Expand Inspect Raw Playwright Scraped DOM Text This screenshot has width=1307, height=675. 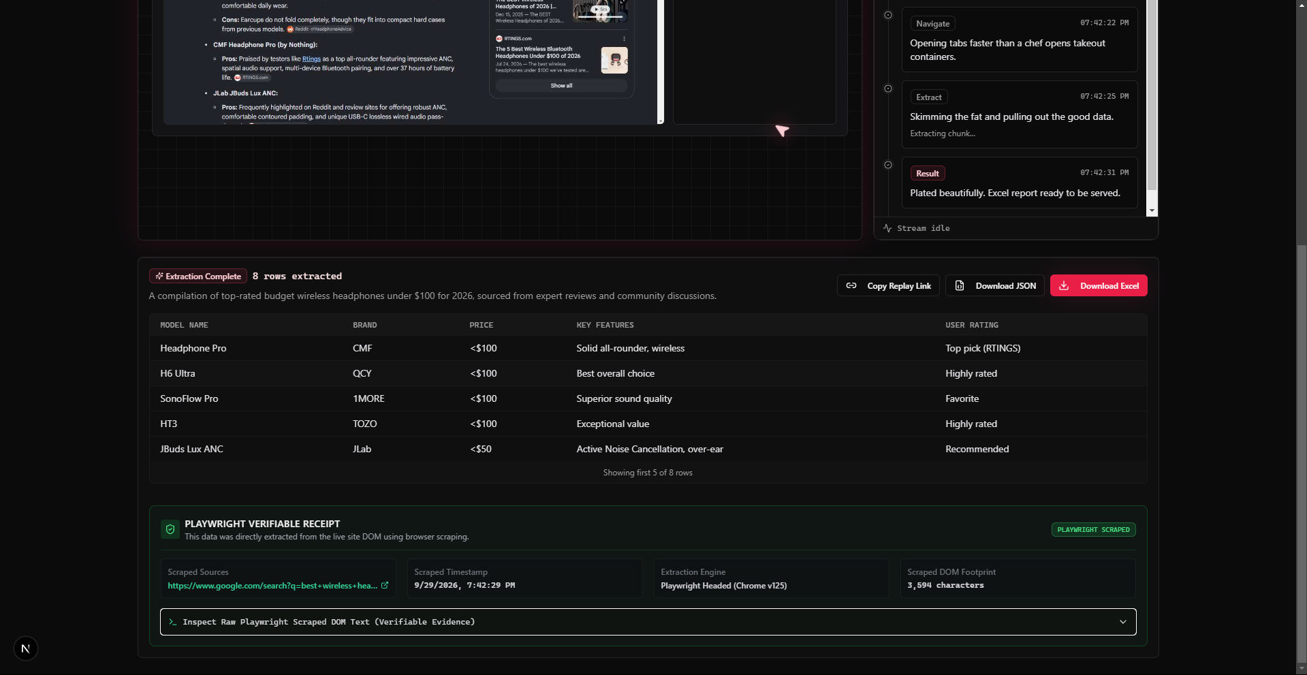648,622
